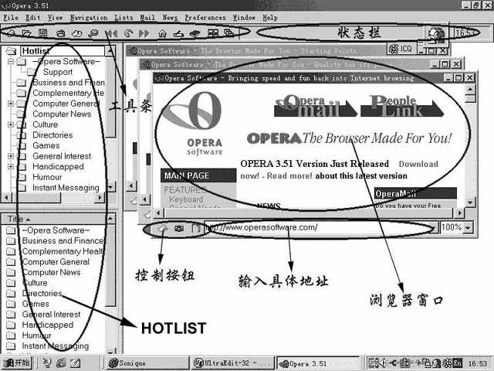
Task: Open the Navigation menu
Action: (x=89, y=18)
